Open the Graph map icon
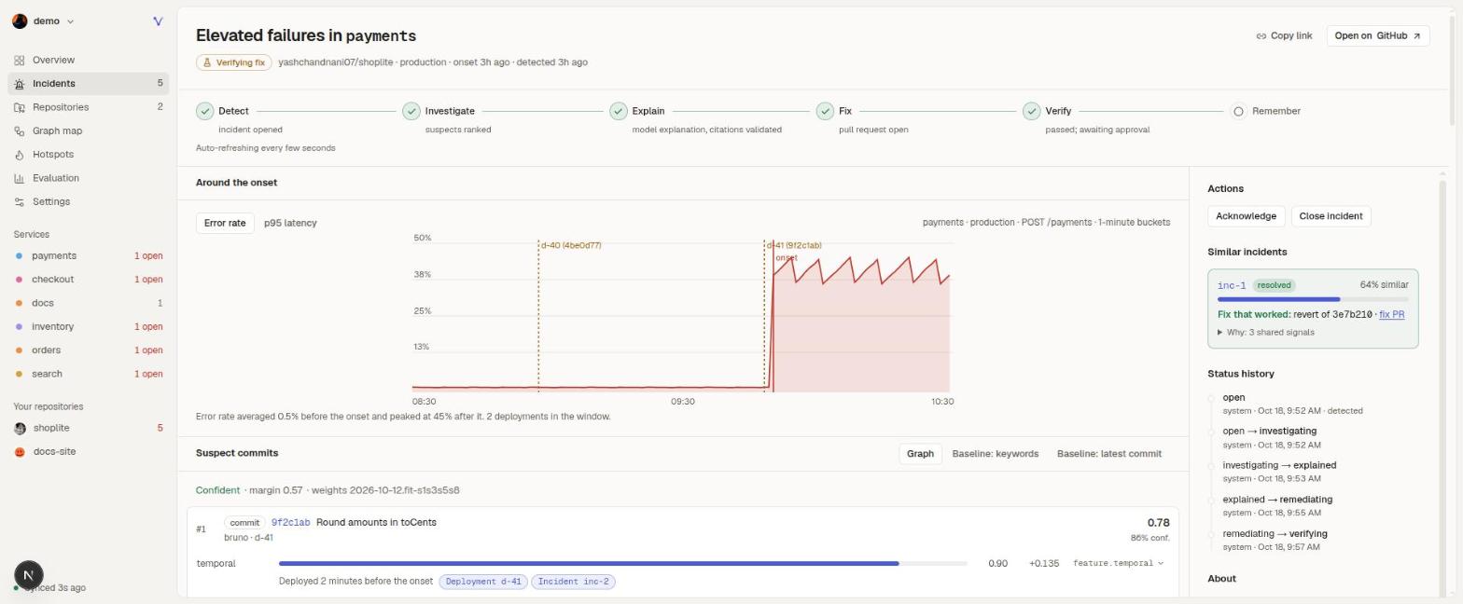The image size is (1463, 604). (x=19, y=130)
